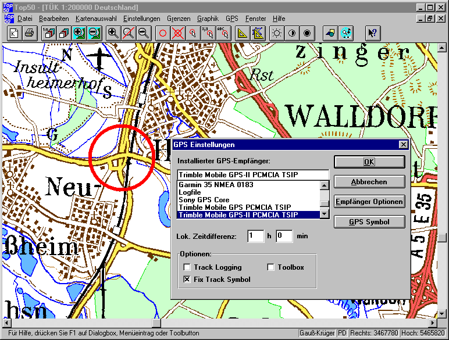Click the GPS Symbol button
The height and width of the screenshot is (340, 449).
click(369, 222)
